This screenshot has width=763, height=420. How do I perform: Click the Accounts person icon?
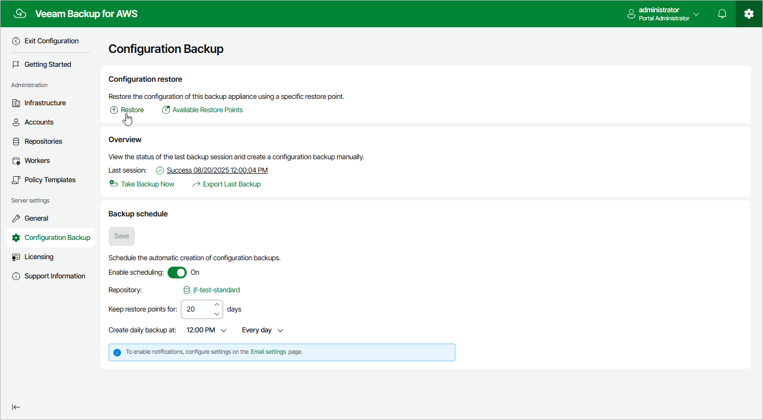tap(16, 122)
